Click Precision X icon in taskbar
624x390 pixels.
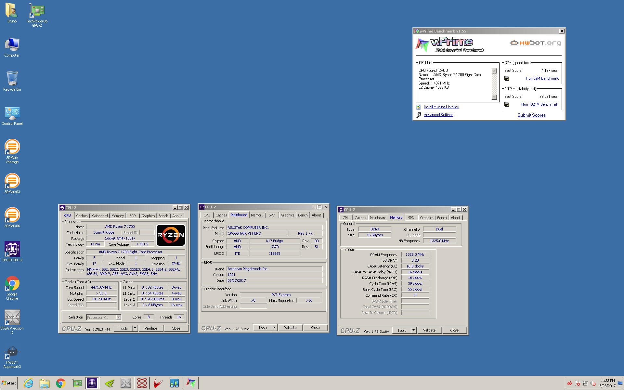pyautogui.click(x=126, y=383)
